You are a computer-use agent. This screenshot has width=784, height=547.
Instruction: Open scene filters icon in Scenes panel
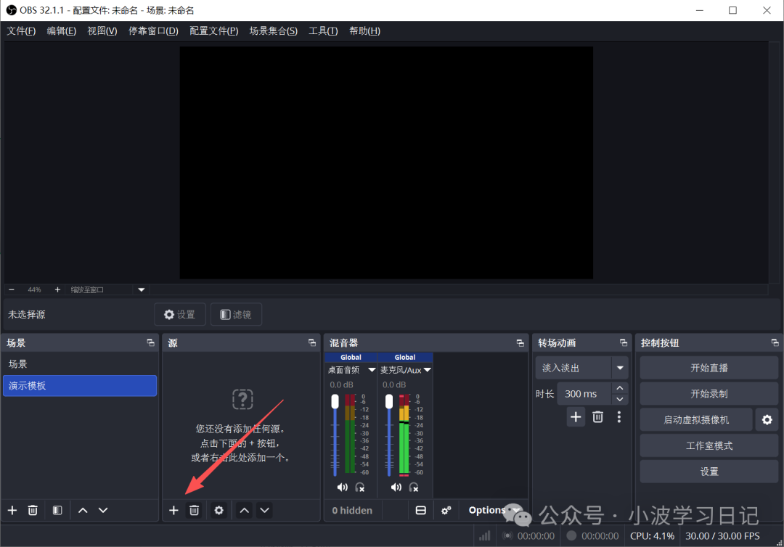(x=57, y=510)
